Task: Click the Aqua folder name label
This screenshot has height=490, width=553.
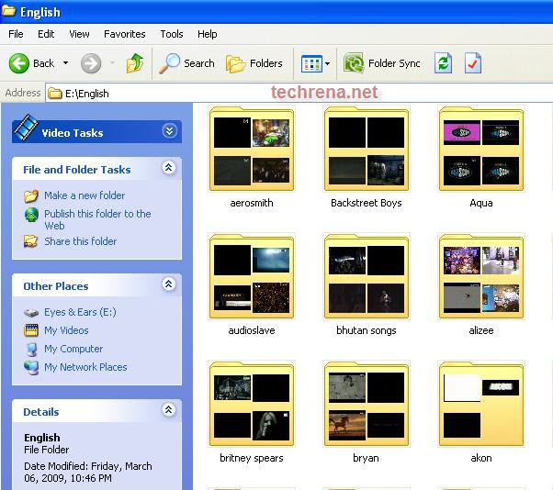Action: tap(481, 203)
